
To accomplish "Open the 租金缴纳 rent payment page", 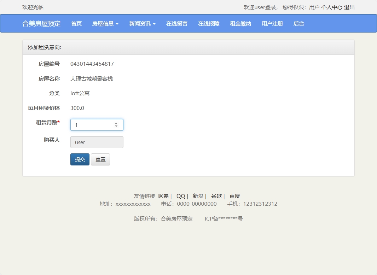I will point(240,23).
